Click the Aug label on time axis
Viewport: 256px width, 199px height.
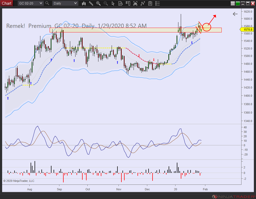(30, 189)
